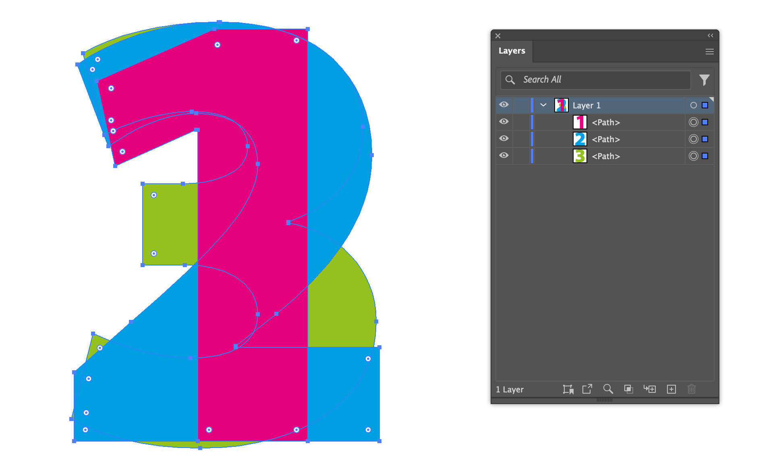Click Make/Release Clipping Mask icon

(x=628, y=389)
